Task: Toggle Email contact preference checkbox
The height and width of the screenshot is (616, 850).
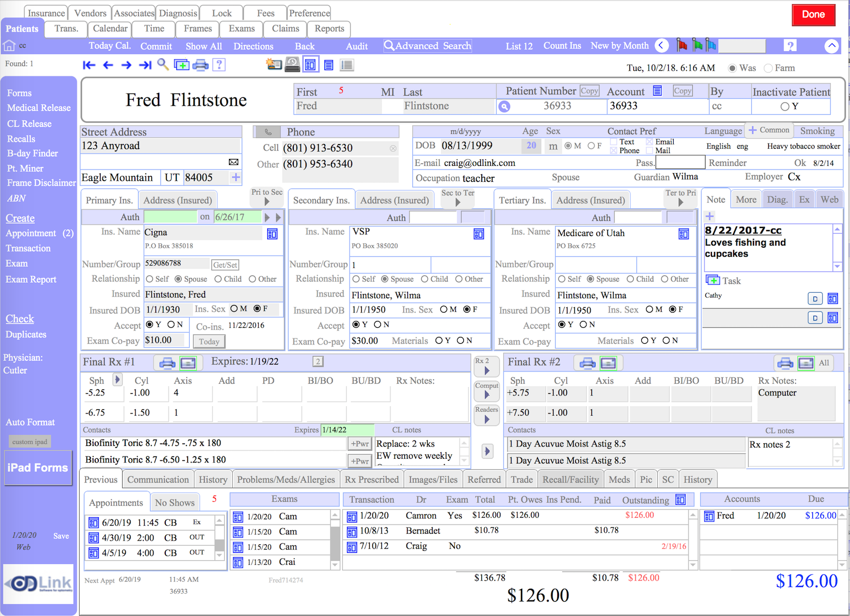Action: (x=649, y=142)
